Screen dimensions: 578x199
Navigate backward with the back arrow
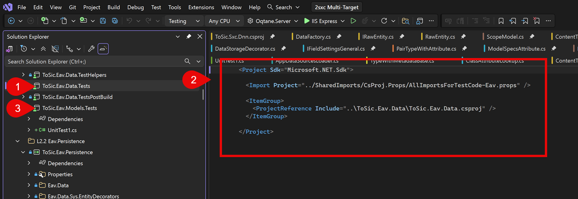tap(12, 21)
